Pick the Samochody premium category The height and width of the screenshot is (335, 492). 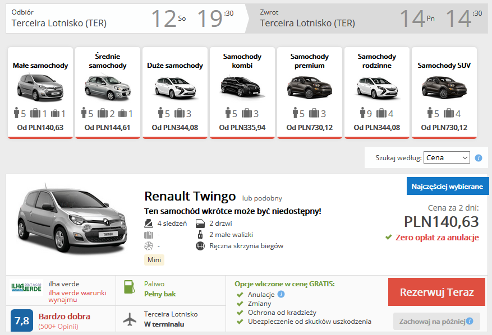pyautogui.click(x=309, y=93)
